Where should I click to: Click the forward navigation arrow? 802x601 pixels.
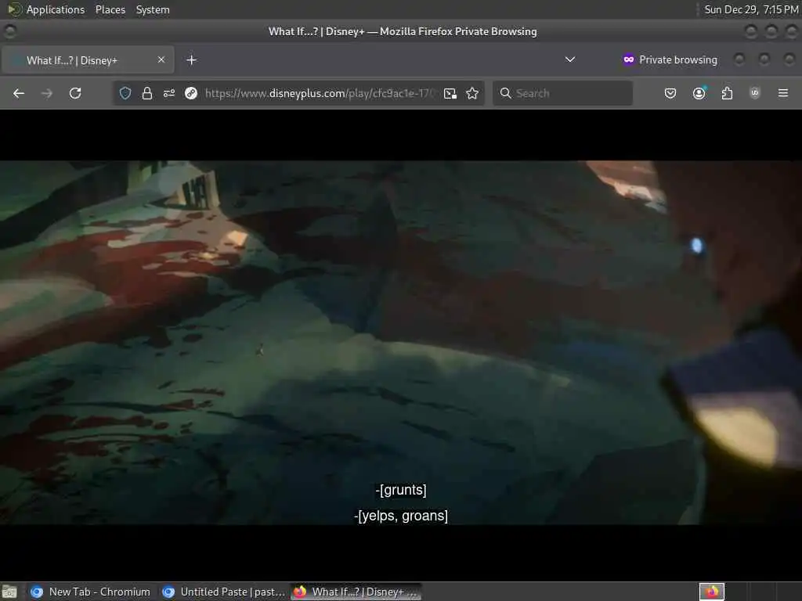(x=46, y=93)
